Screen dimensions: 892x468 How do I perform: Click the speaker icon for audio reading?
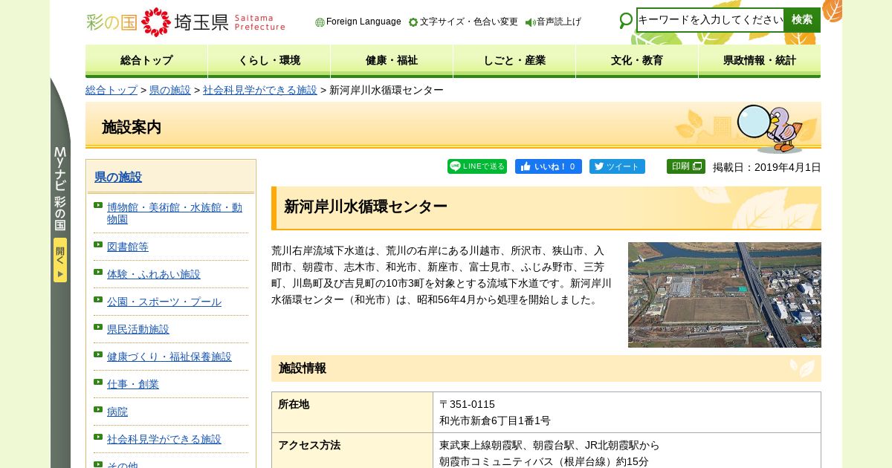coord(530,22)
